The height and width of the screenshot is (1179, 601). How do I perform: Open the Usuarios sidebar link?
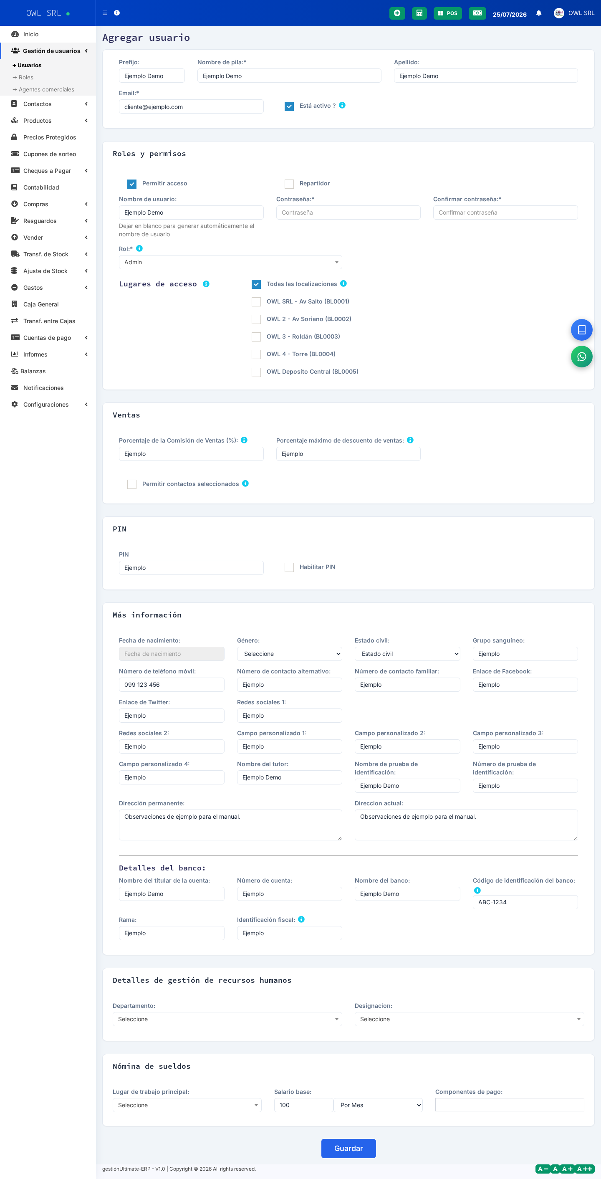[x=27, y=65]
